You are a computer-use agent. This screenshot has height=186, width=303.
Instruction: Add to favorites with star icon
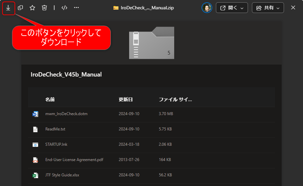[x=32, y=8]
